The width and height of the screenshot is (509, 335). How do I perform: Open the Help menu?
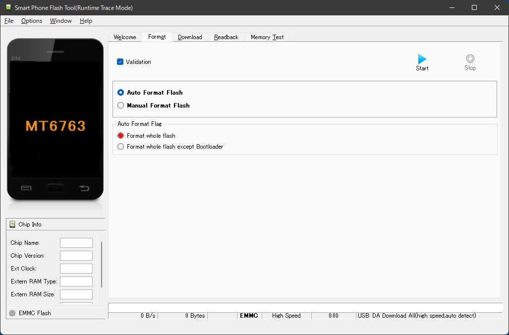pos(85,21)
